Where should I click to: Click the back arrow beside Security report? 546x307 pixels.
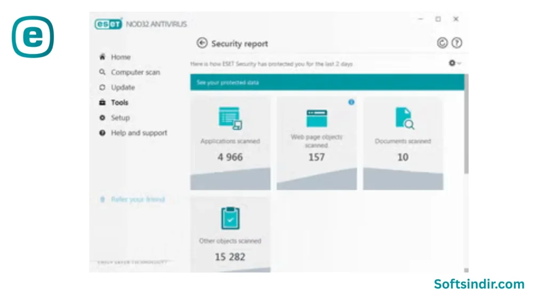click(x=202, y=43)
